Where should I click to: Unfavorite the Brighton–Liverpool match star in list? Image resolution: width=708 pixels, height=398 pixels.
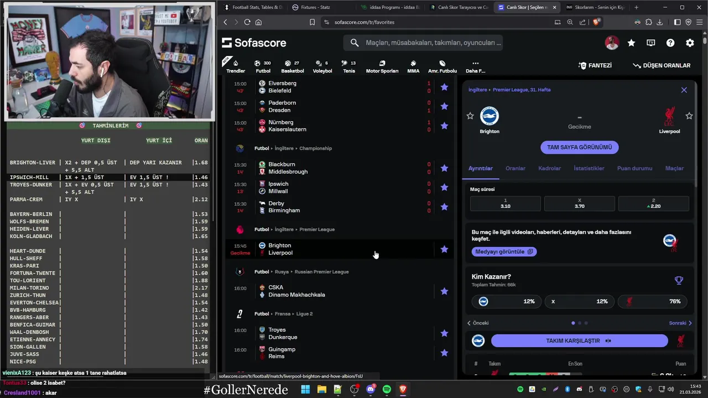[x=444, y=249]
